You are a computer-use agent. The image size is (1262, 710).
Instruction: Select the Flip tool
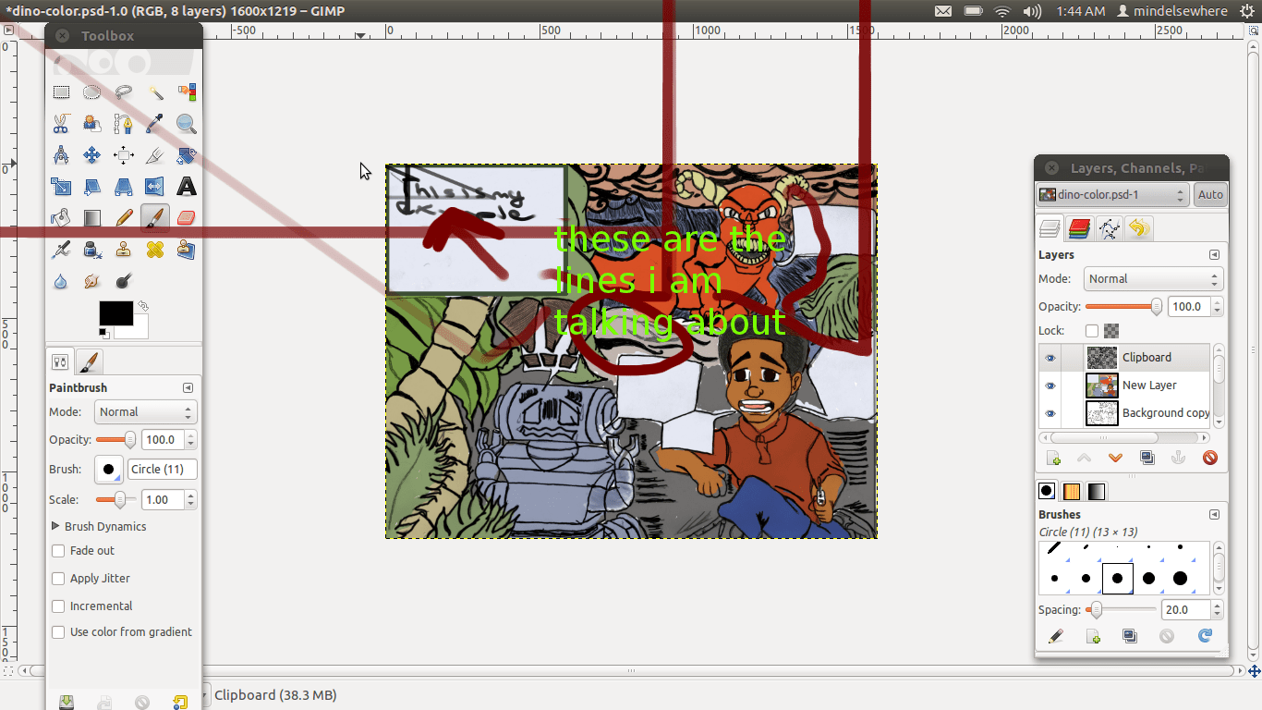(x=155, y=187)
